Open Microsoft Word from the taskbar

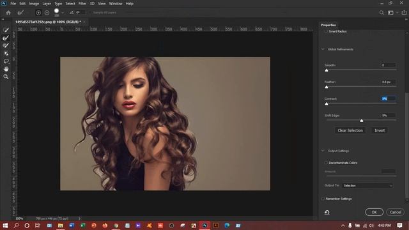tap(72, 226)
